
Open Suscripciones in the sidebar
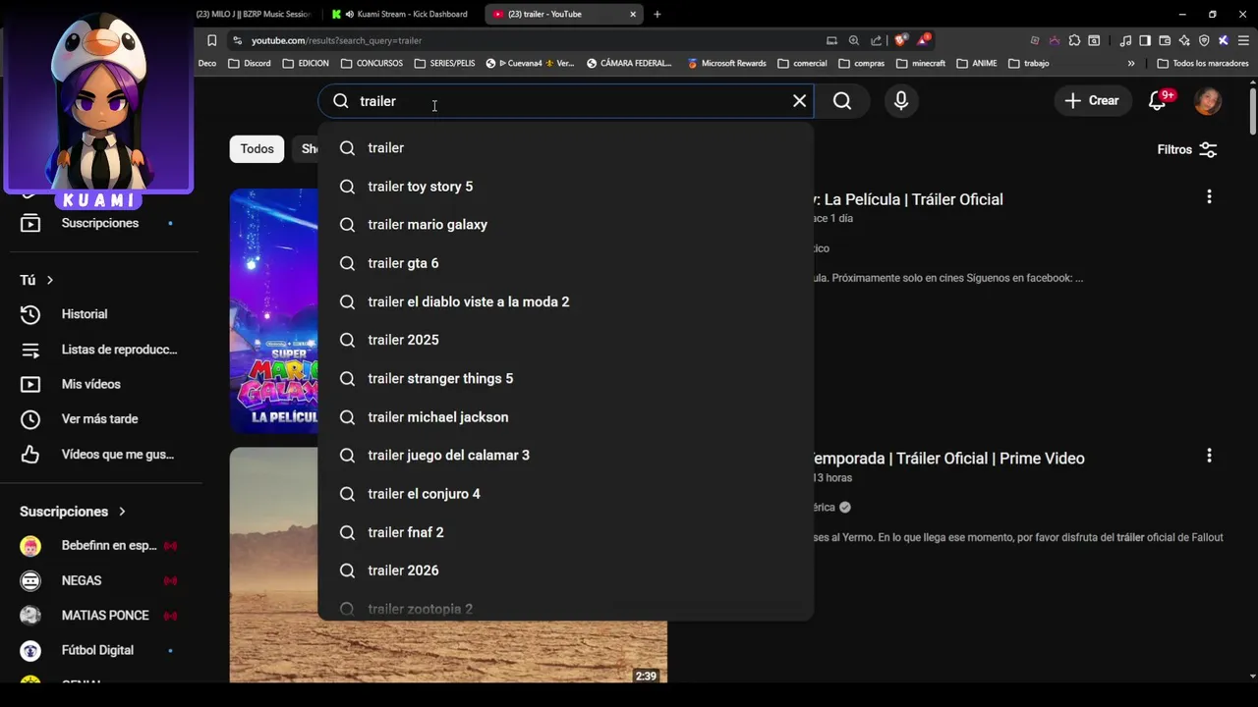tap(99, 223)
